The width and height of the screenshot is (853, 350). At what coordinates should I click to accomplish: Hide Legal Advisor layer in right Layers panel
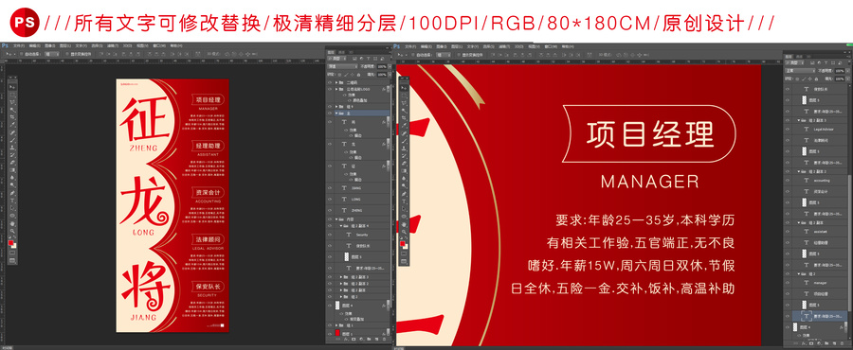click(788, 130)
